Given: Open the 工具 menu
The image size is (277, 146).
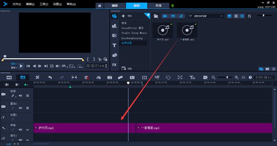Looking at the screenshot, I should [x=44, y=4].
